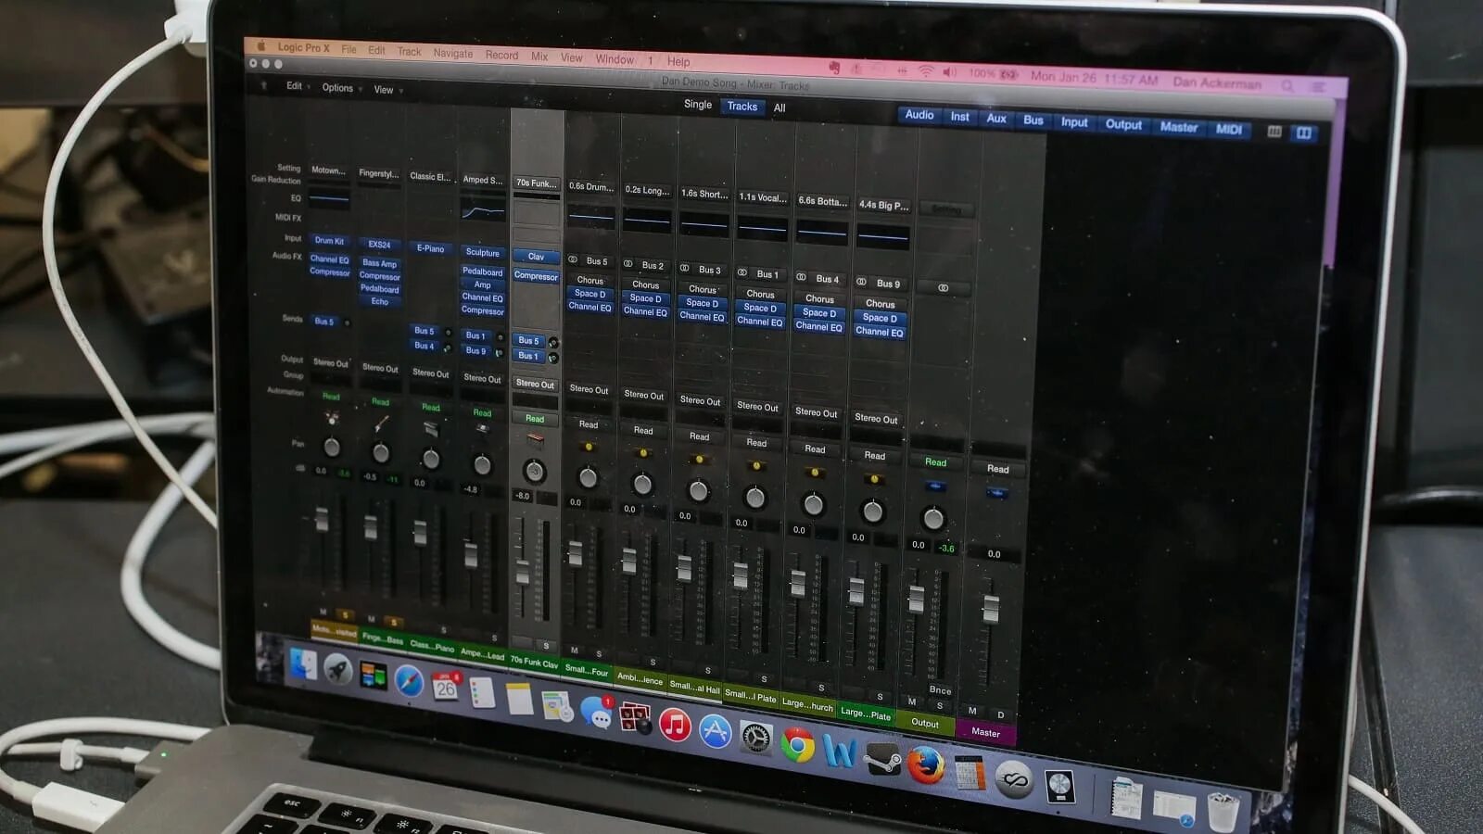Open the mixer View dropdown menu
Screen dimensions: 1483x834
coord(387,90)
